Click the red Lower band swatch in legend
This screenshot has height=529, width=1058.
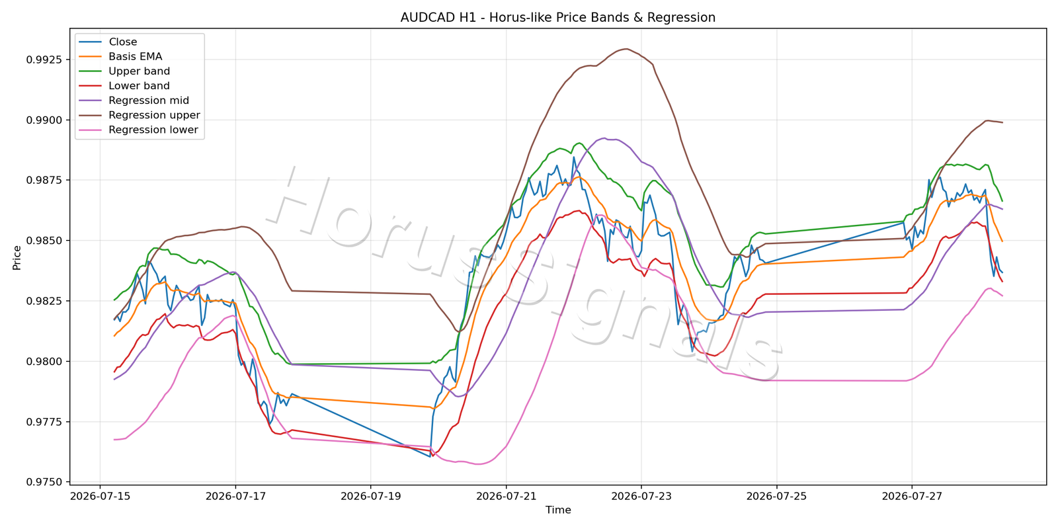(x=91, y=86)
